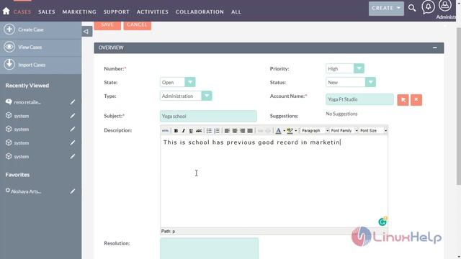Open Akshaya Arts... favorite record
This screenshot has height=259, width=461.
26,191
